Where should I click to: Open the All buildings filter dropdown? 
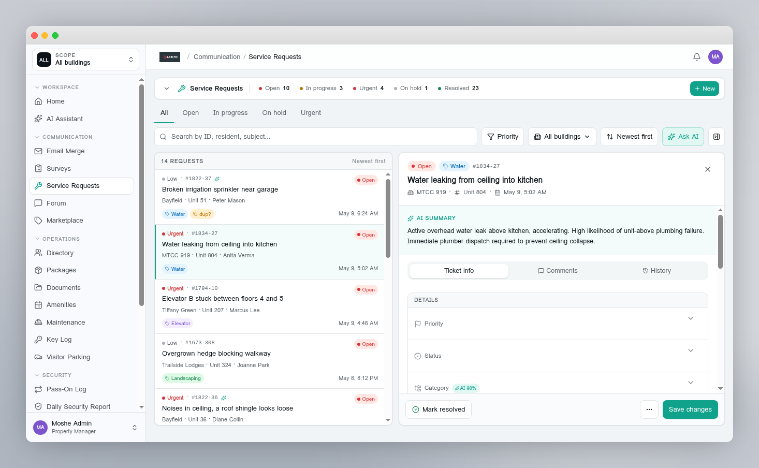click(x=562, y=137)
